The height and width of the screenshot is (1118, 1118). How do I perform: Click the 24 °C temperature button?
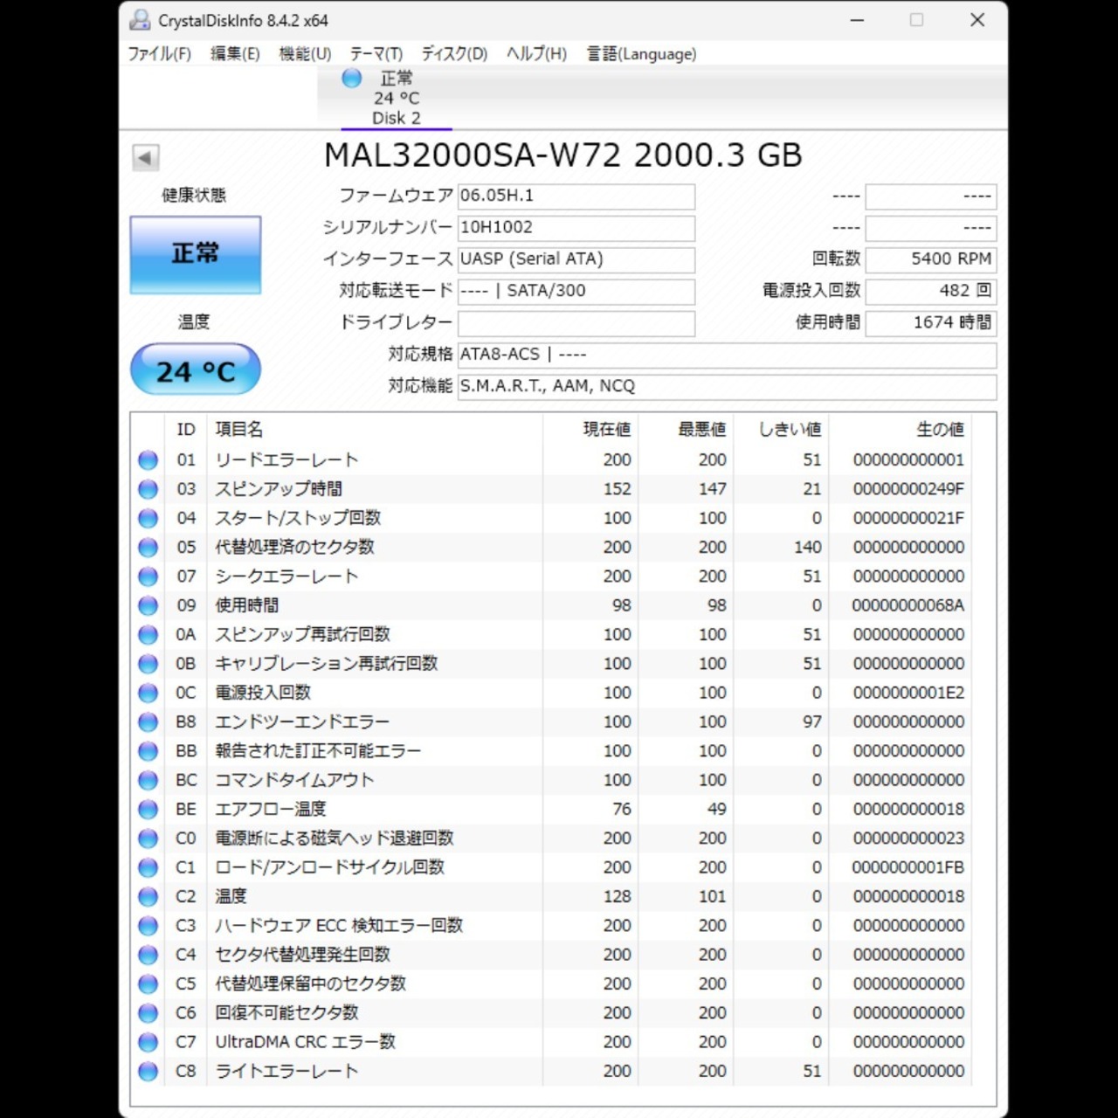[x=196, y=370]
